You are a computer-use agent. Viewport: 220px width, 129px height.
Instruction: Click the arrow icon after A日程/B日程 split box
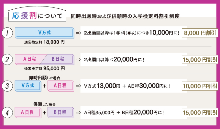click(78, 59)
